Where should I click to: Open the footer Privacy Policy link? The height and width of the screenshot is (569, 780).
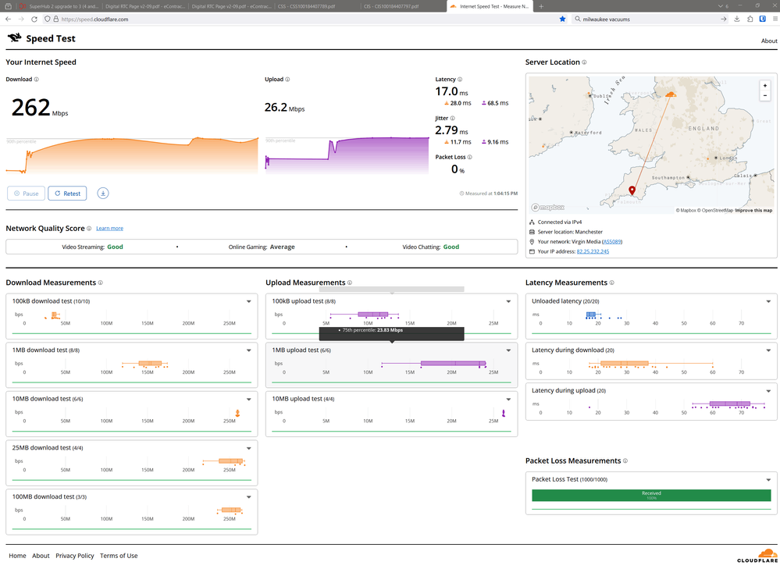point(75,556)
